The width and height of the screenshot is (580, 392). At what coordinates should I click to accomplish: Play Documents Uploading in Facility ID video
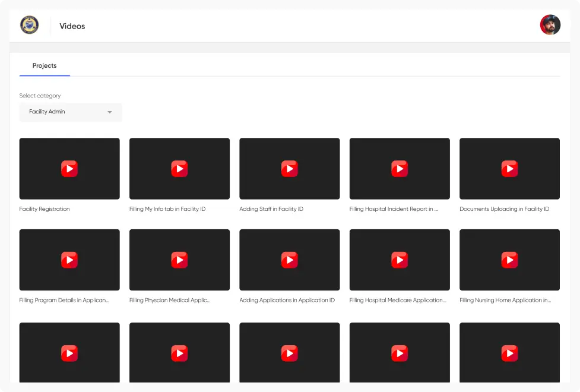point(509,169)
